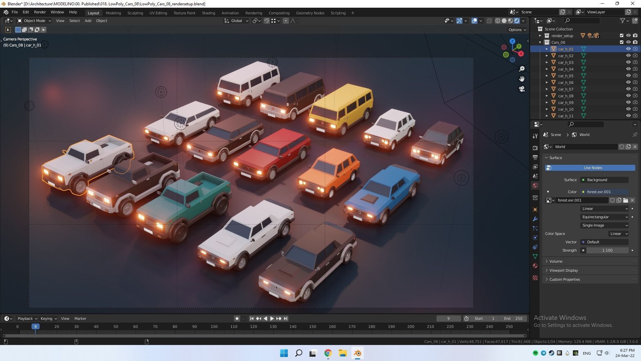641x361 pixels.
Task: Open the Single Image source dropdown
Action: [605, 225]
